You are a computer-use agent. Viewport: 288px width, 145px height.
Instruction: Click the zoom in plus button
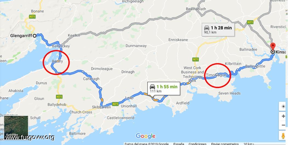tap(283, 116)
